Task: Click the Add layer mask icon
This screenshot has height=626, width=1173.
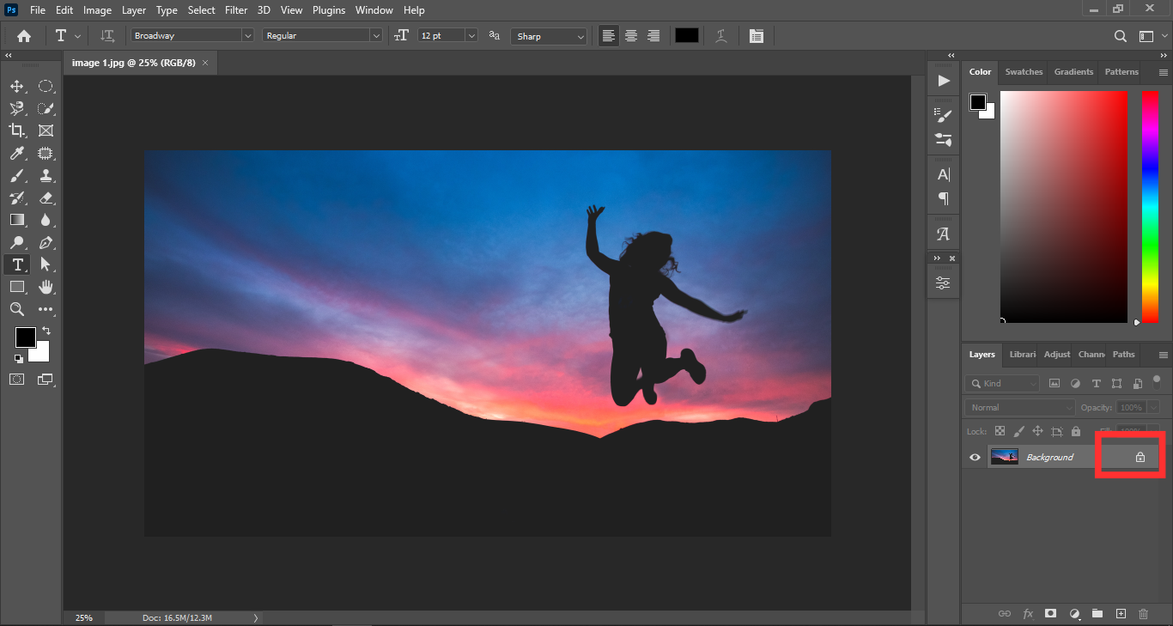Action: 1050,614
